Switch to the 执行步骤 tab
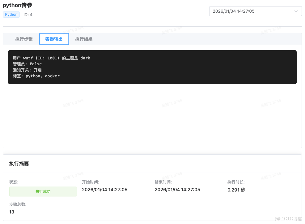This screenshot has width=305, height=224. pyautogui.click(x=24, y=39)
